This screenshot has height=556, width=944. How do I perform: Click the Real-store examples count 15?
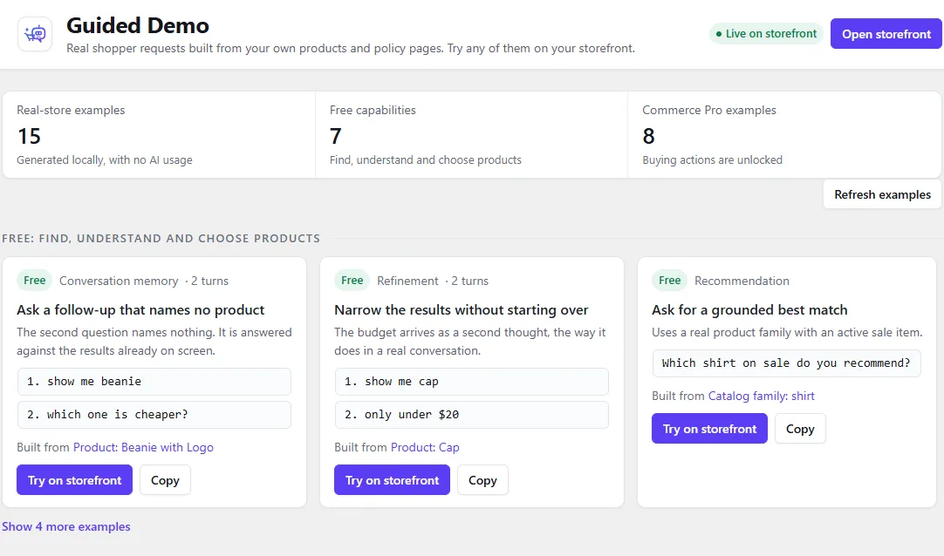coord(29,136)
